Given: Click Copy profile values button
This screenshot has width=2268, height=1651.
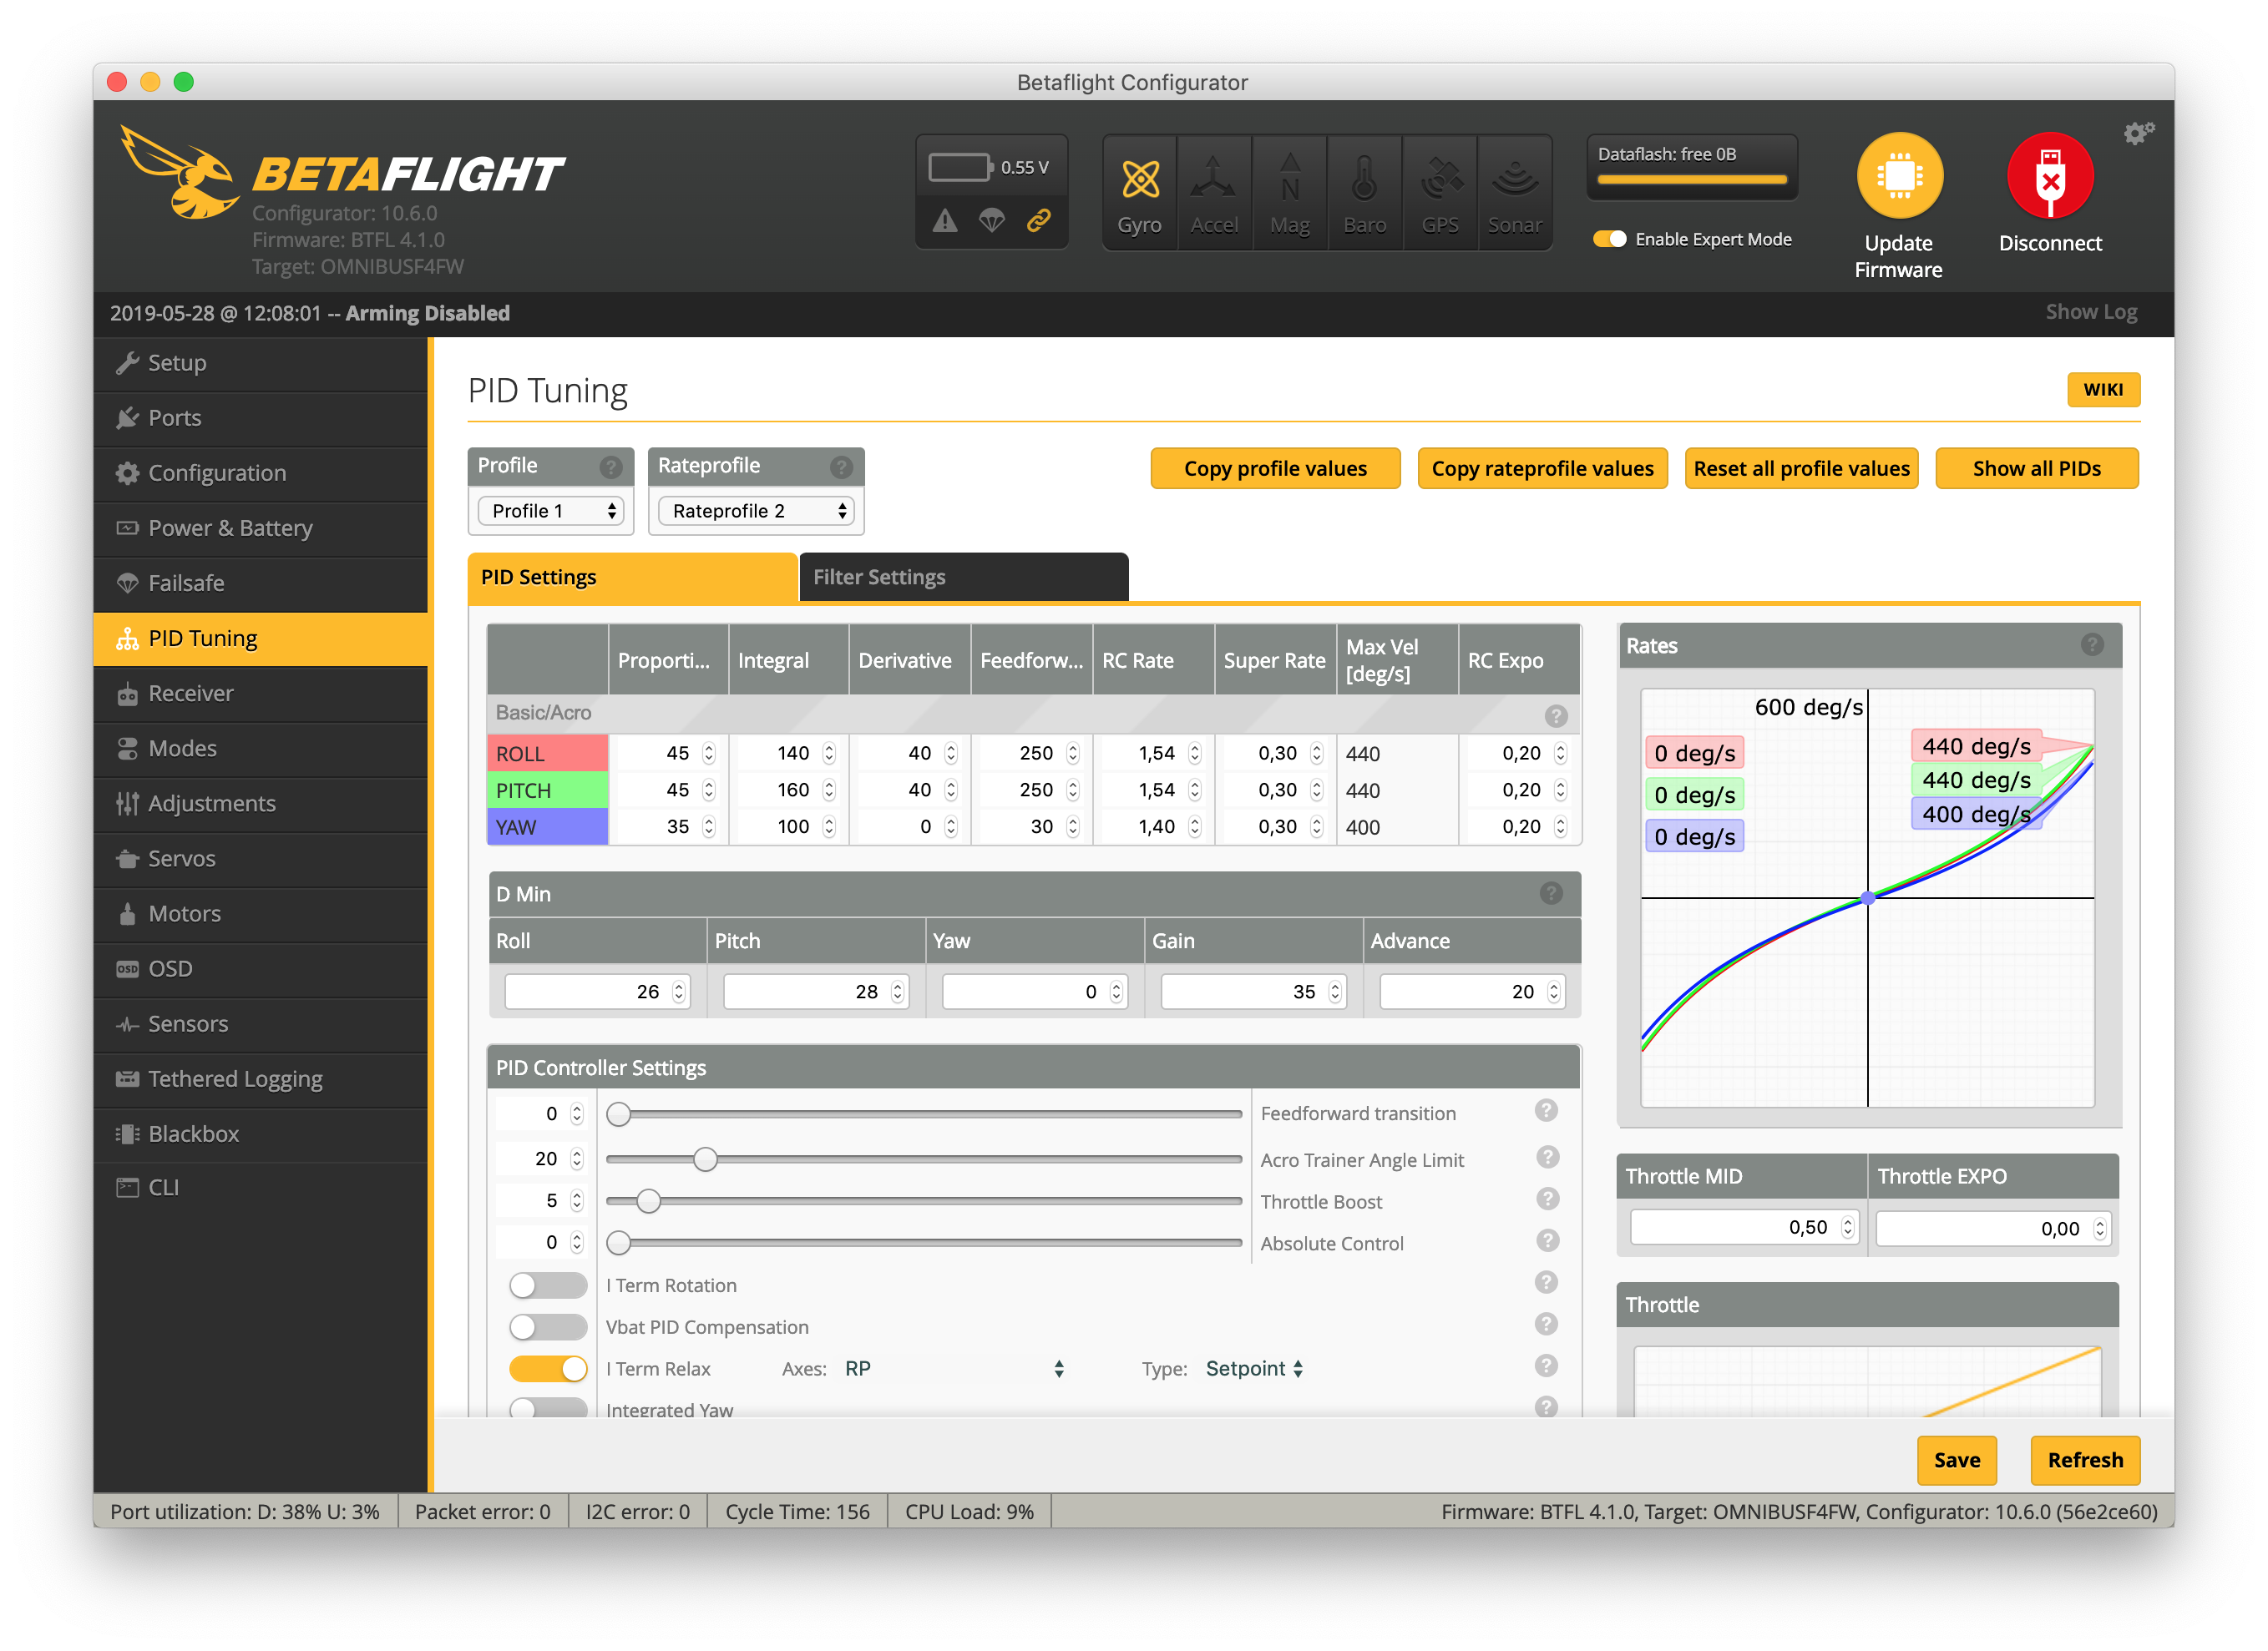Looking at the screenshot, I should pos(1274,469).
